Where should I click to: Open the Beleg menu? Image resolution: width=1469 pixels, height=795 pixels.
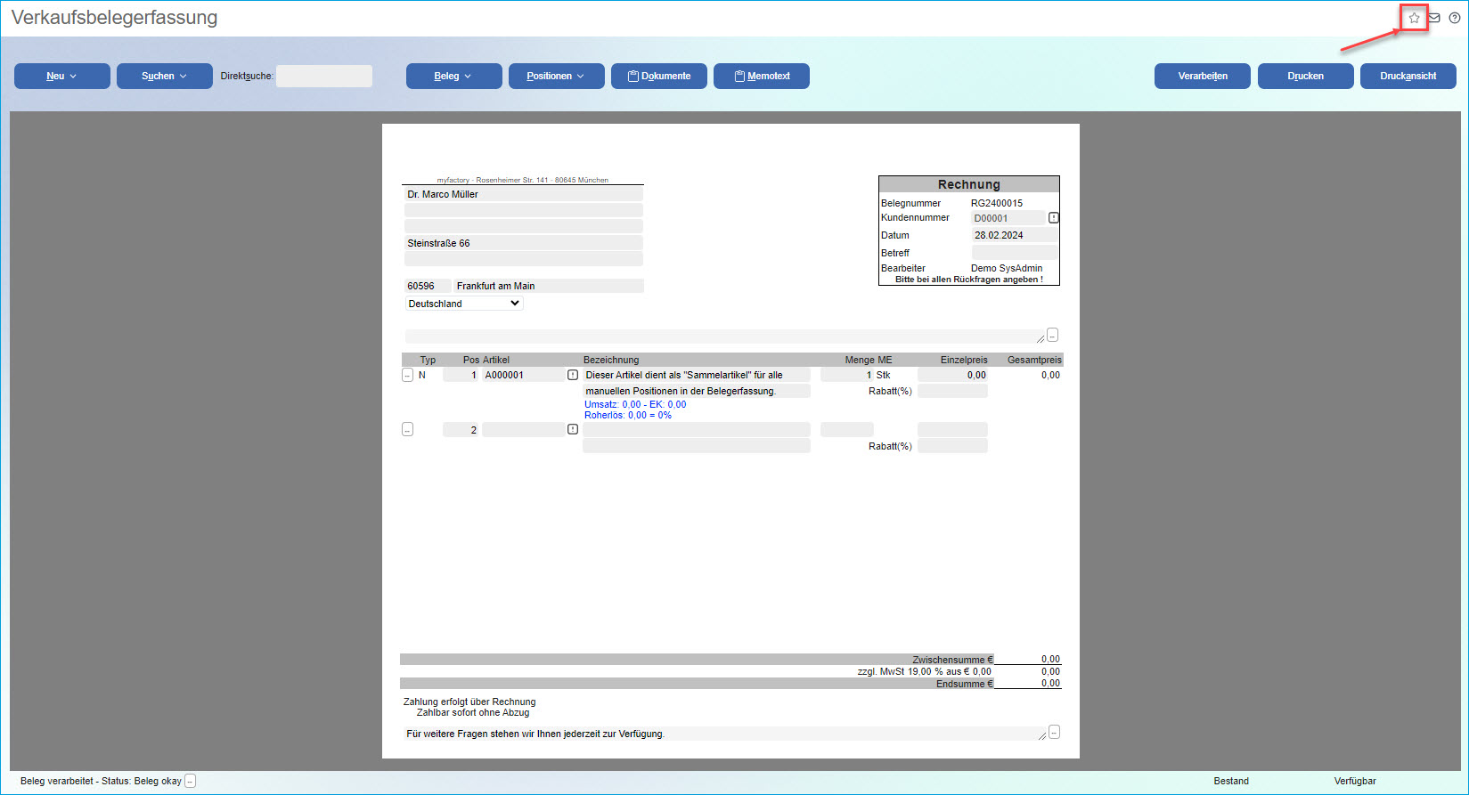coord(453,77)
